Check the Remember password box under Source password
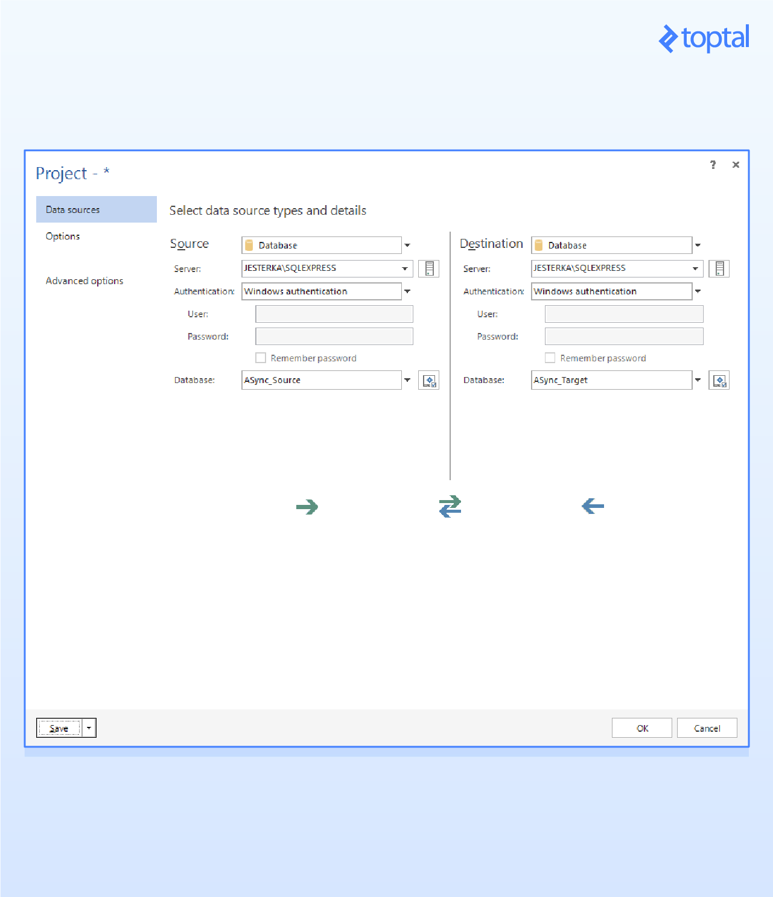773x897 pixels. click(x=261, y=358)
